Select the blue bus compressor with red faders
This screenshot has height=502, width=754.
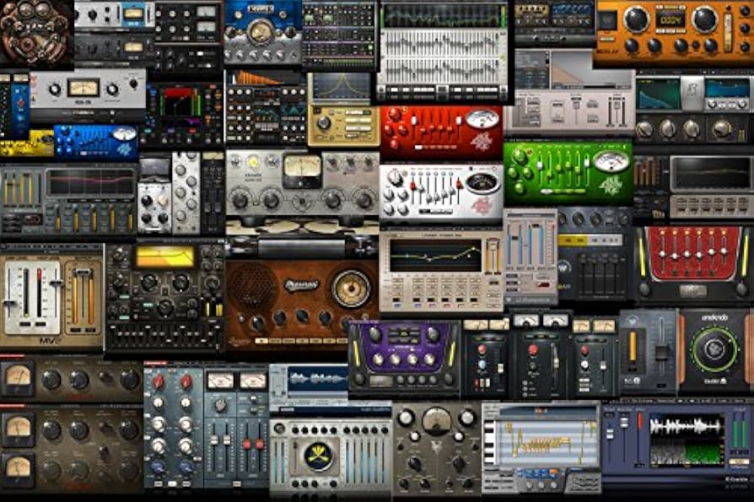237,427
